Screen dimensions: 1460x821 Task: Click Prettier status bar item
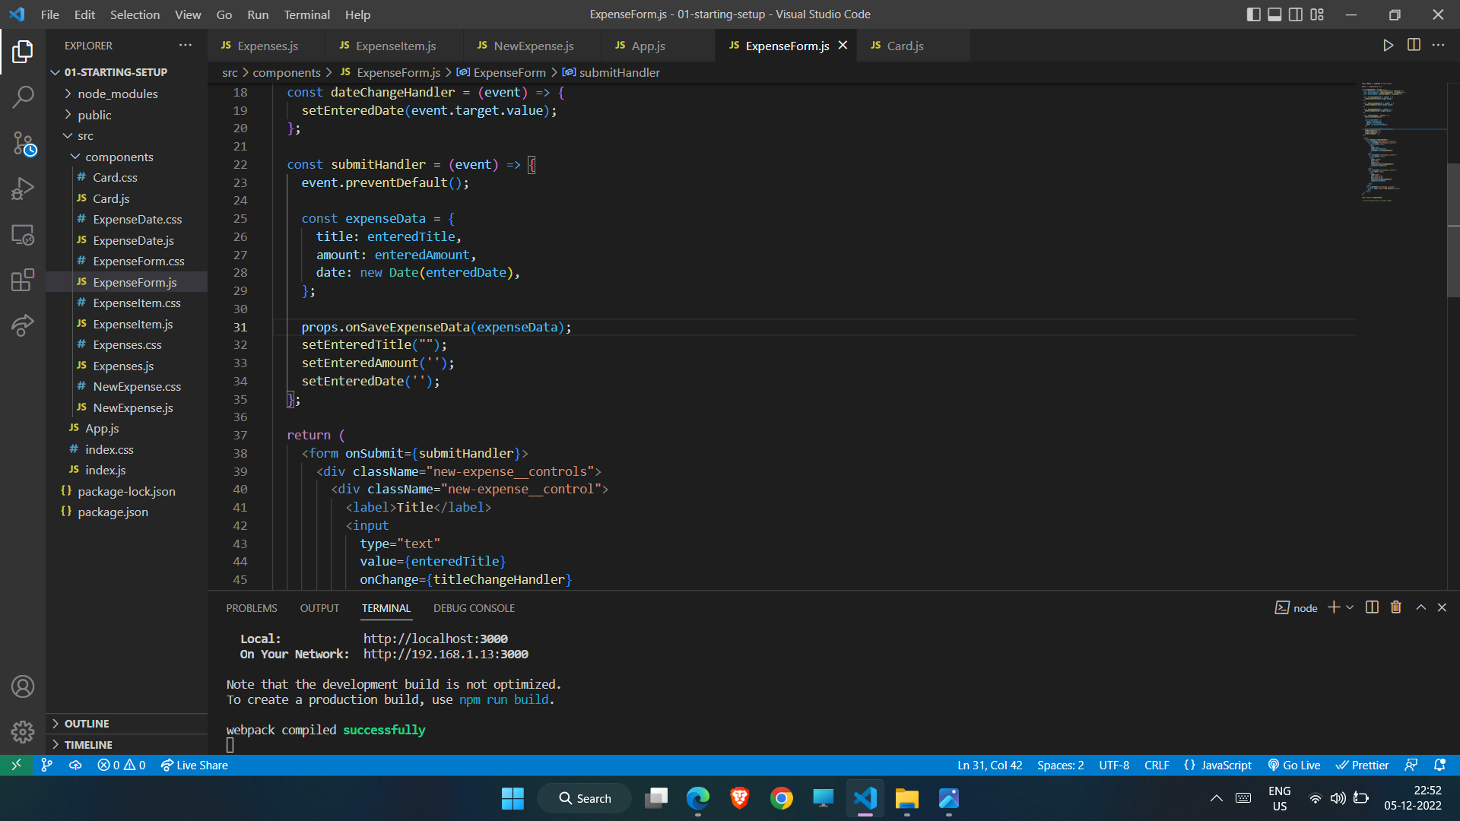coord(1362,765)
